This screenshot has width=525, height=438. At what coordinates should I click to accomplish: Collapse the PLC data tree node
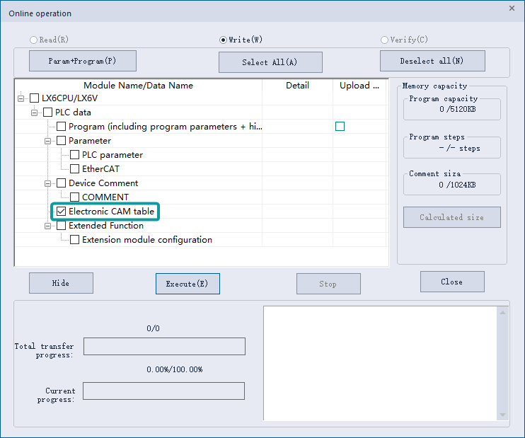tap(35, 113)
